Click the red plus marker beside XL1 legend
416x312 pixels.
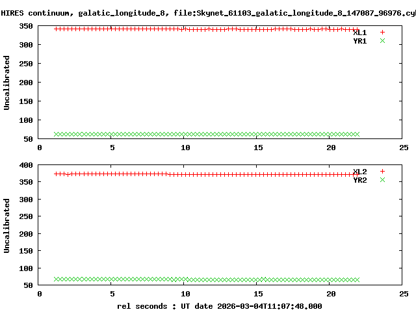tap(382, 32)
